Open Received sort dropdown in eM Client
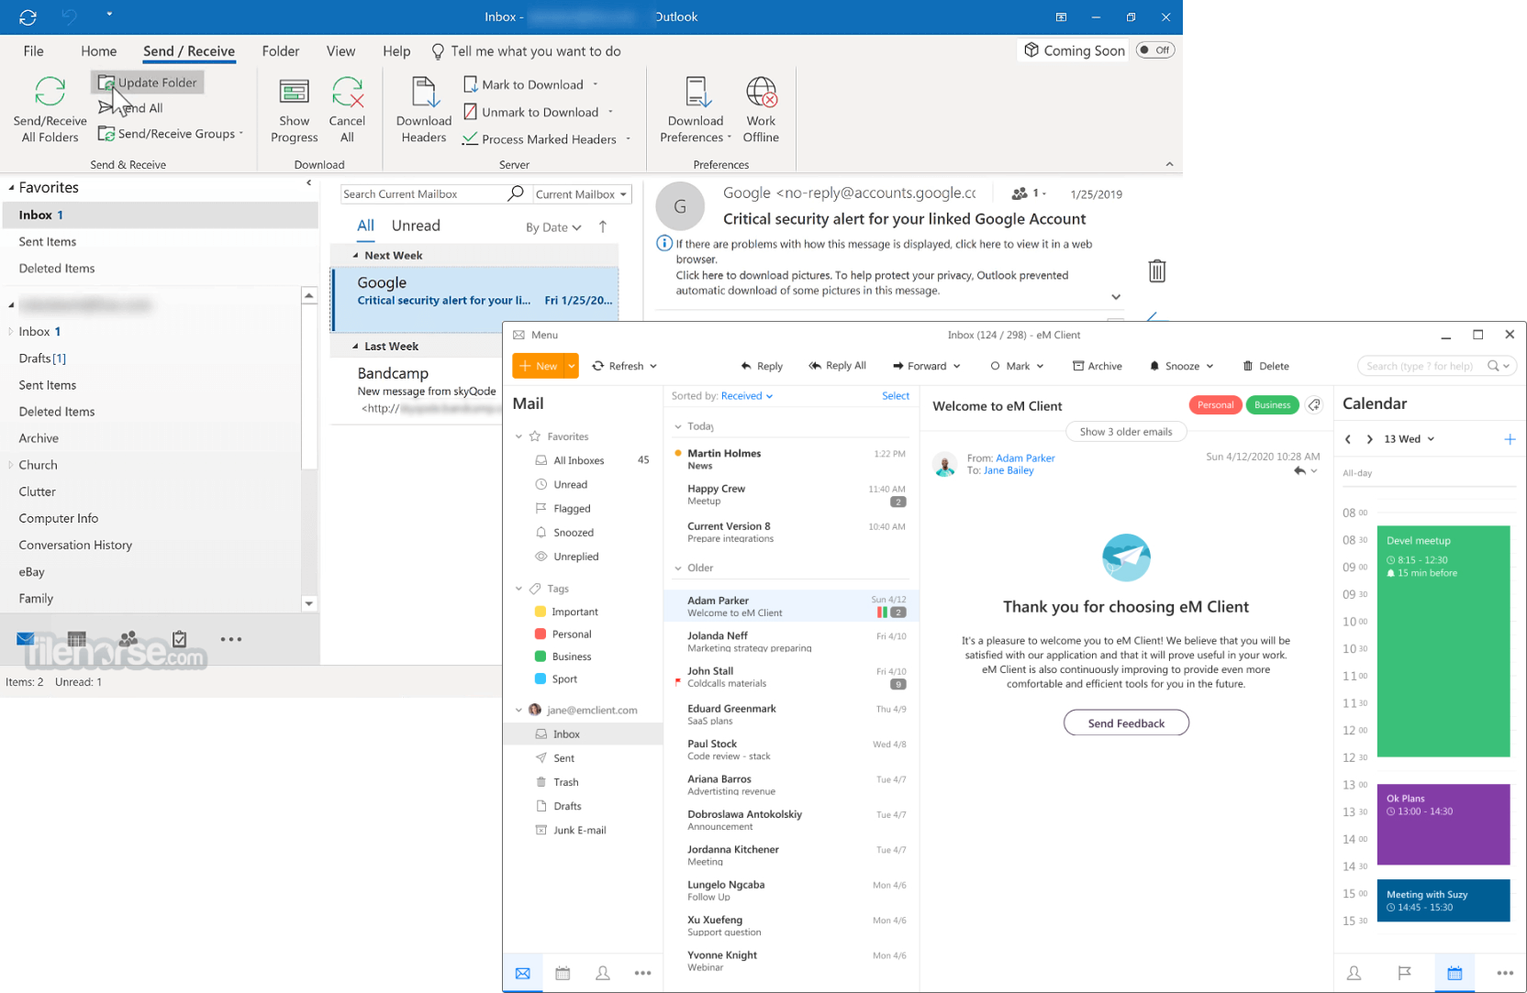 click(747, 396)
